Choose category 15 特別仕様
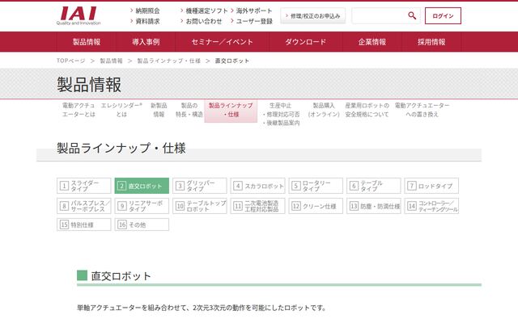The height and width of the screenshot is (323, 518). [x=84, y=224]
